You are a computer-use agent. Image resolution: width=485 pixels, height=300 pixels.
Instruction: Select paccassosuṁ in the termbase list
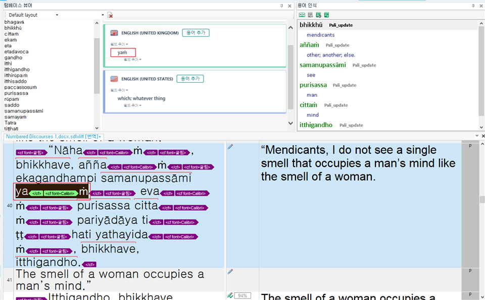point(20,87)
